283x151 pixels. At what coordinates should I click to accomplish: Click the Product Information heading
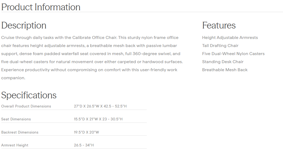41,7
